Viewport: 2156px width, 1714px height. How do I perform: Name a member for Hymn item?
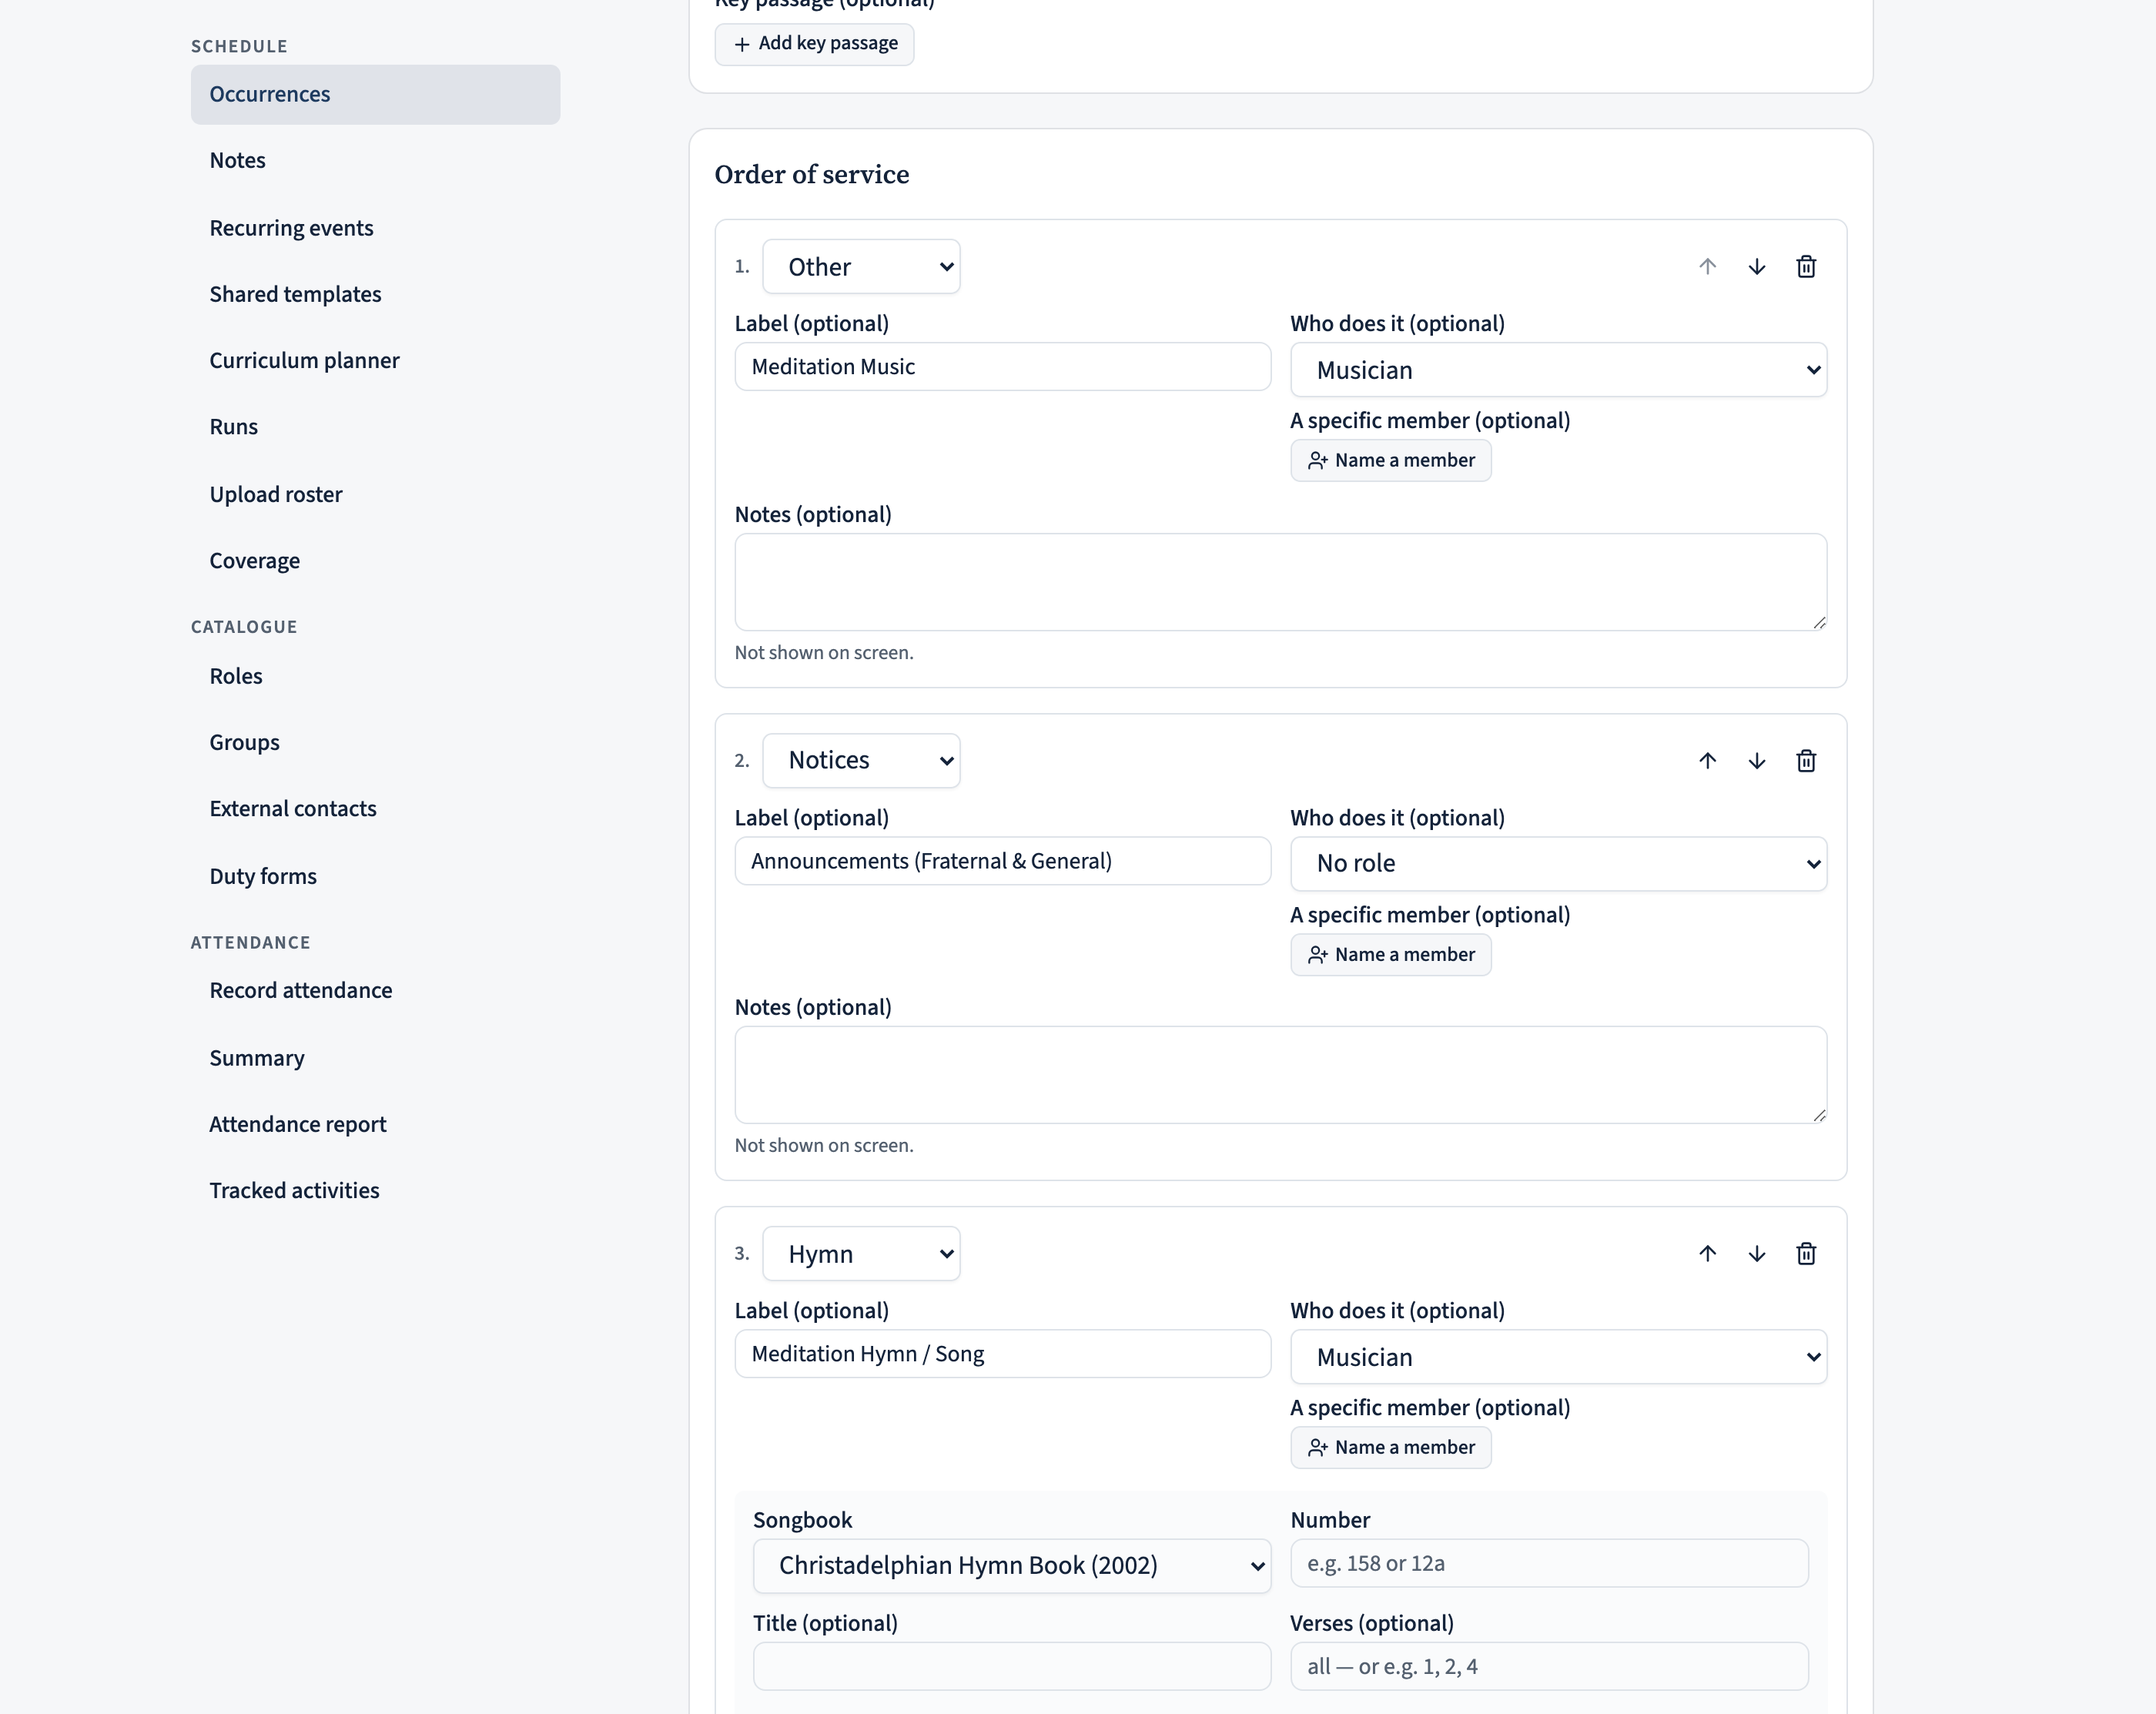tap(1391, 1448)
